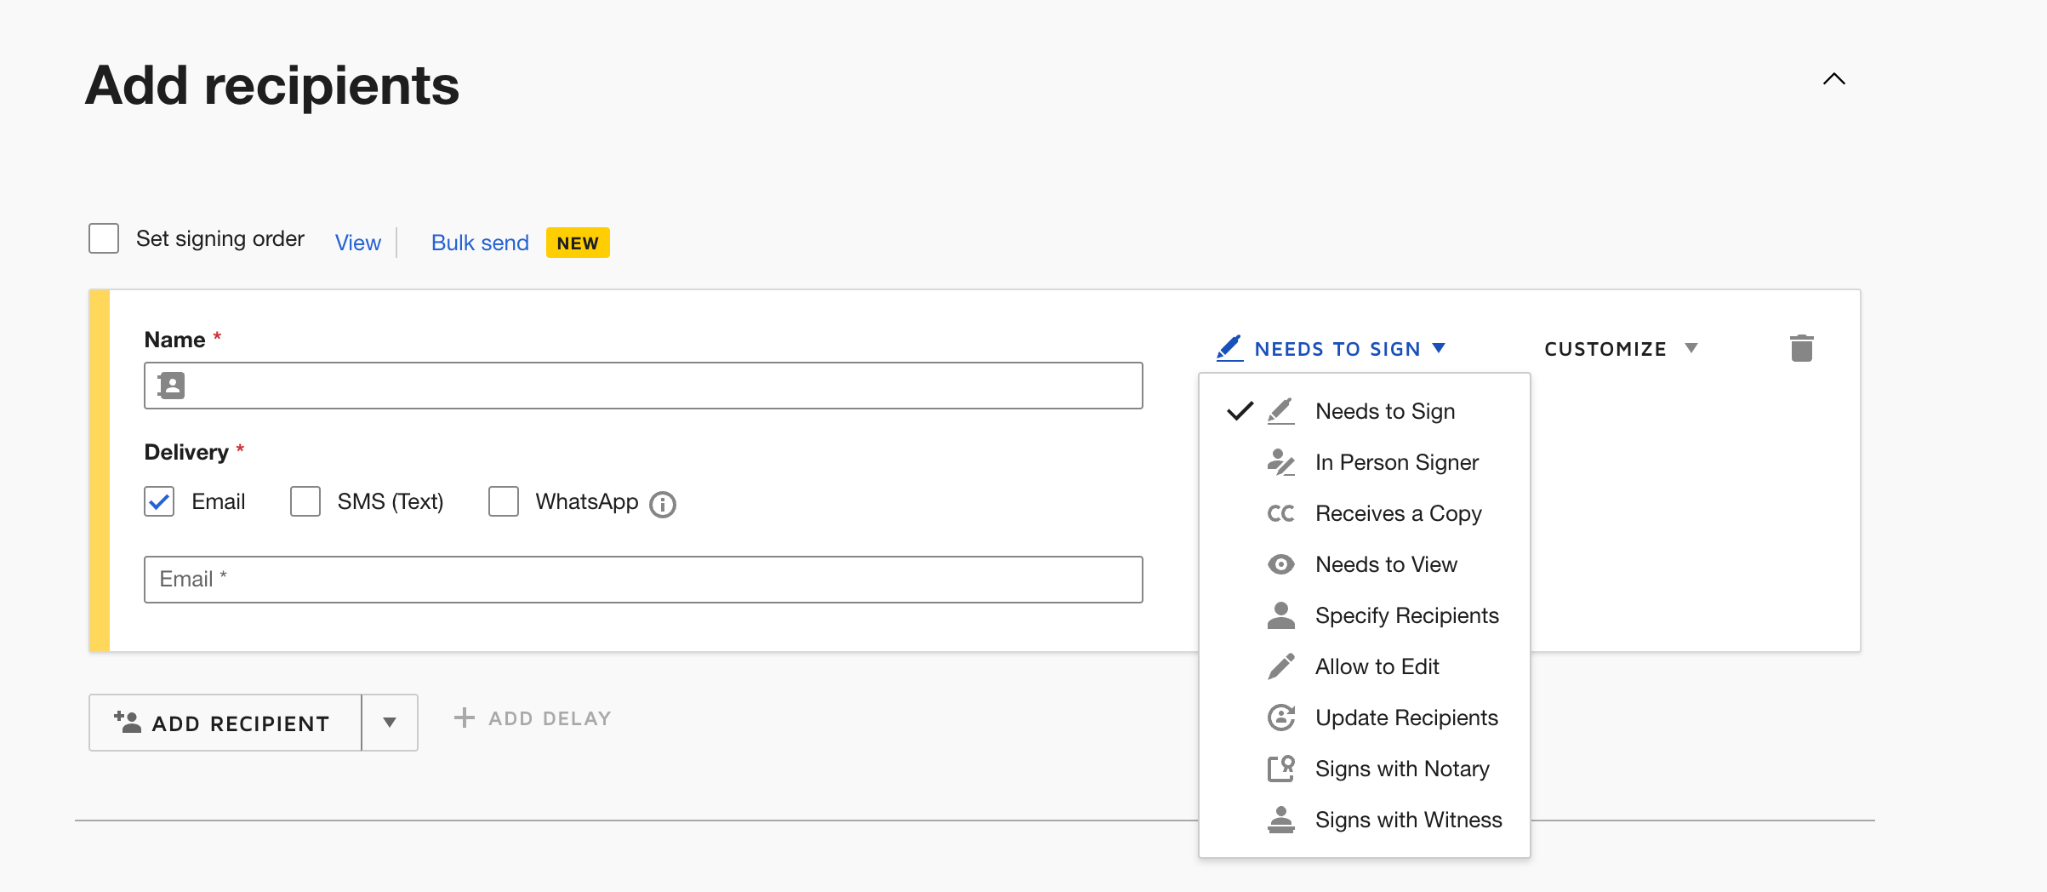Screen dimensions: 2047x892
Task: Click the ADD RECIPIENT button
Action: [x=225, y=723]
